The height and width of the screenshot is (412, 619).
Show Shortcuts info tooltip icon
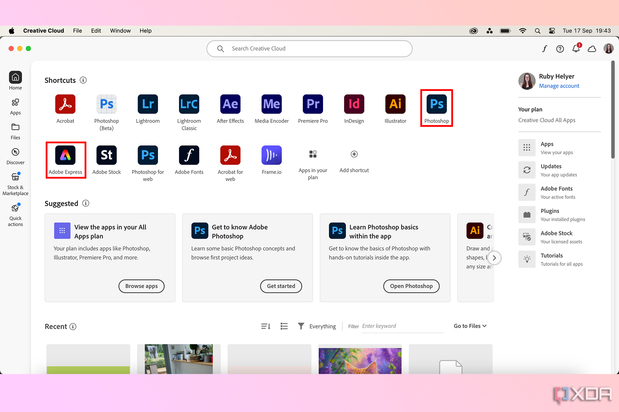83,80
